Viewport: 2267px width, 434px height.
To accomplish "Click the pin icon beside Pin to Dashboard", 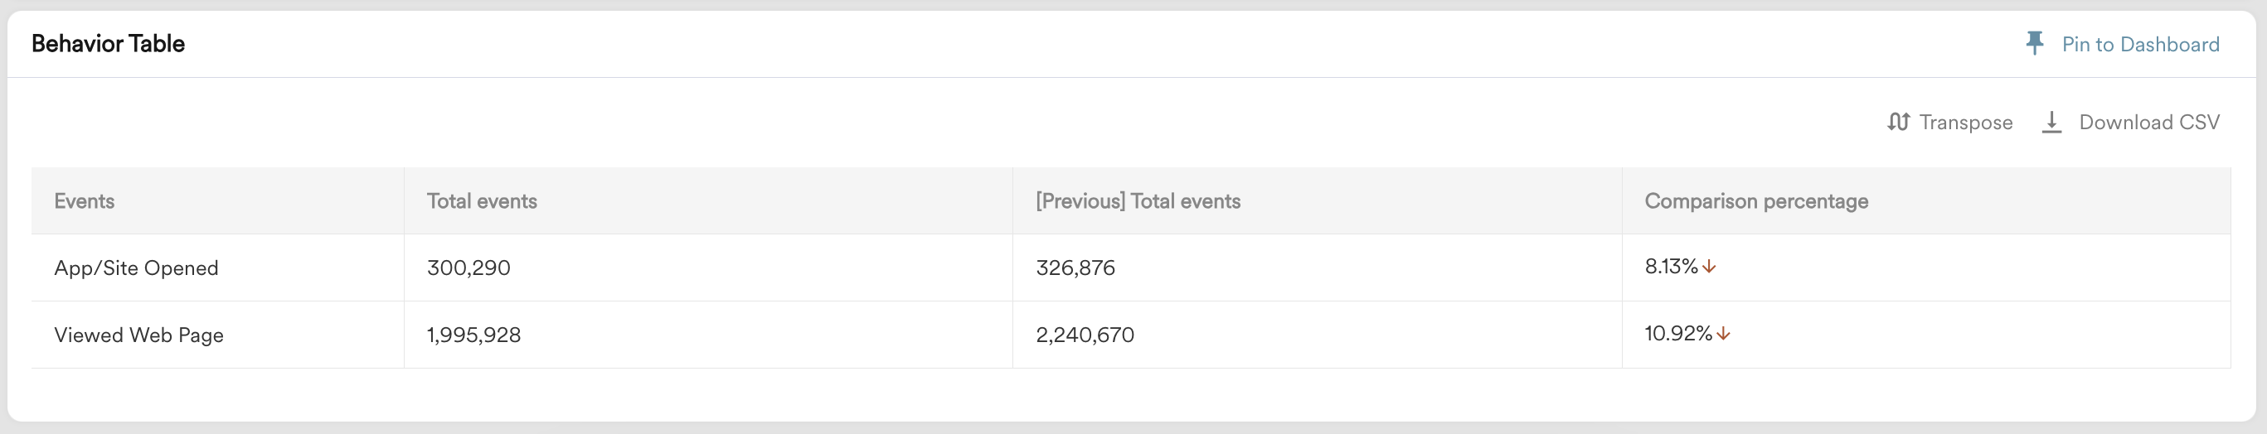I will click(2034, 44).
